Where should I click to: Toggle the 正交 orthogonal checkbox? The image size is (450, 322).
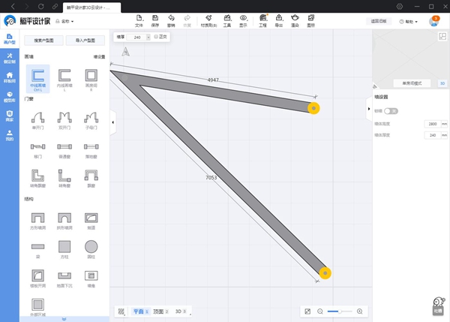[x=155, y=36]
